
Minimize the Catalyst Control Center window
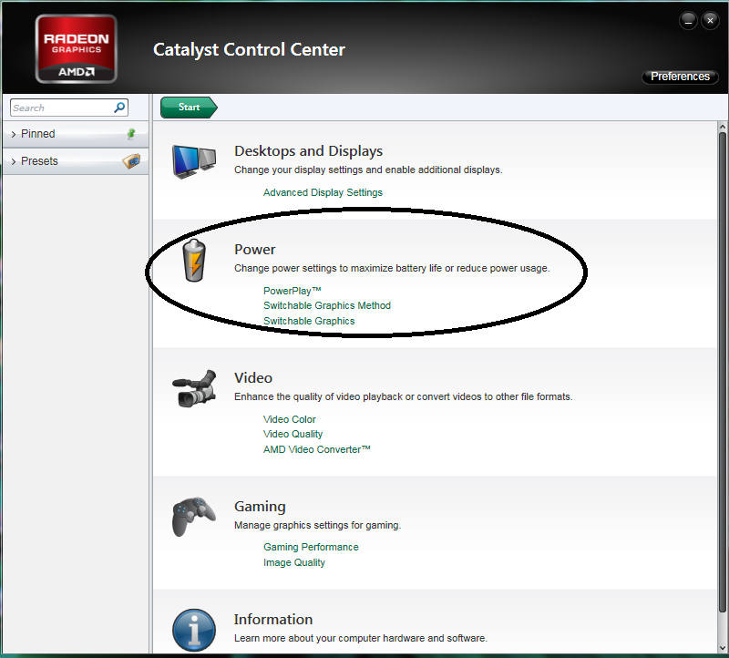(x=688, y=21)
